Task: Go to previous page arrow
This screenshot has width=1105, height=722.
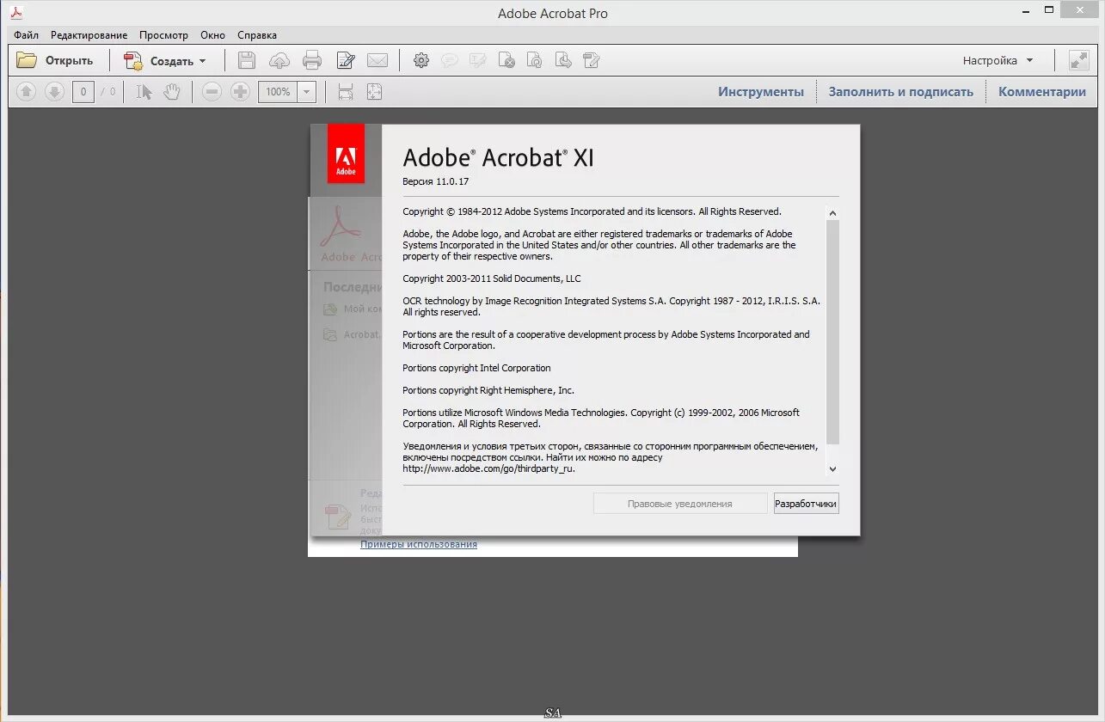Action: 26,91
